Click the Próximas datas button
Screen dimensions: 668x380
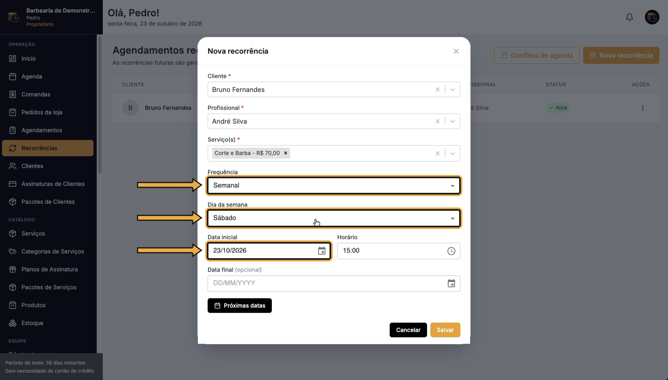click(x=240, y=306)
